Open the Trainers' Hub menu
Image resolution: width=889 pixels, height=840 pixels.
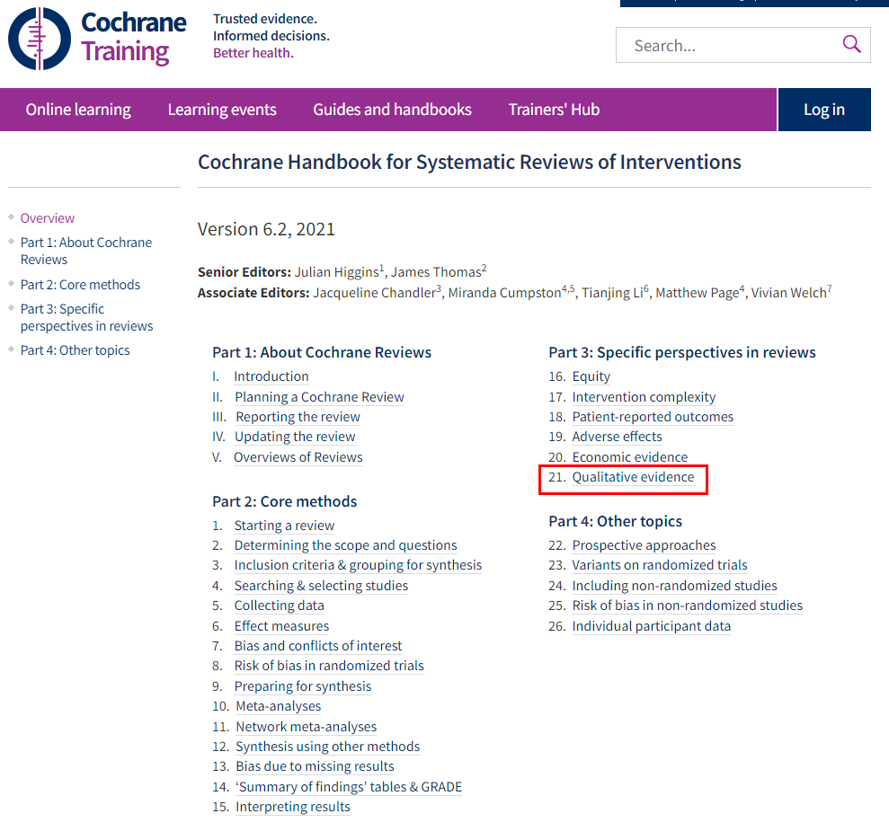click(554, 110)
